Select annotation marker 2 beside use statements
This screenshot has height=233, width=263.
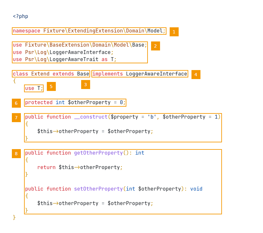155,46
